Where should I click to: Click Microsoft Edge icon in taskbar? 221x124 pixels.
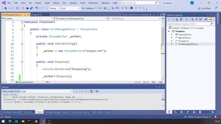coord(10,121)
